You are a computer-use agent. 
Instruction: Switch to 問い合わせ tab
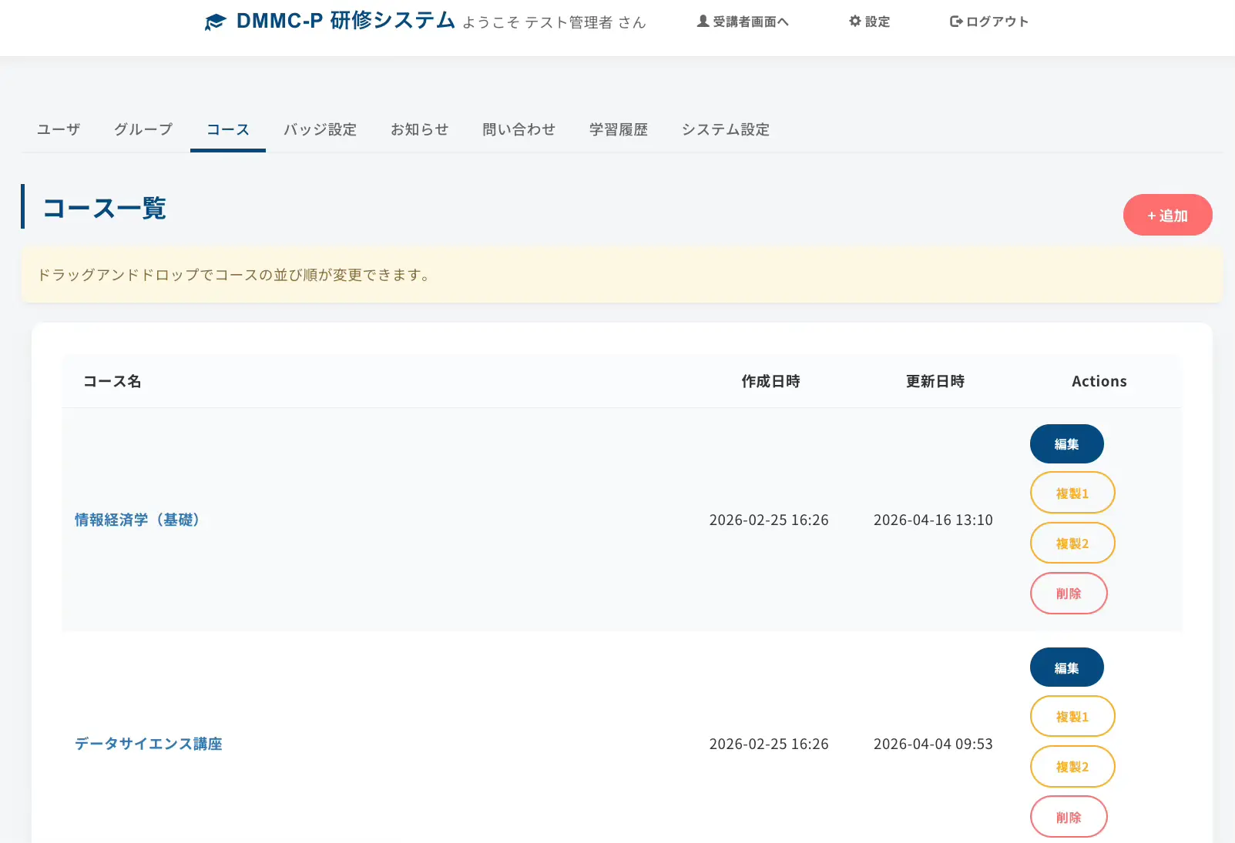518,129
